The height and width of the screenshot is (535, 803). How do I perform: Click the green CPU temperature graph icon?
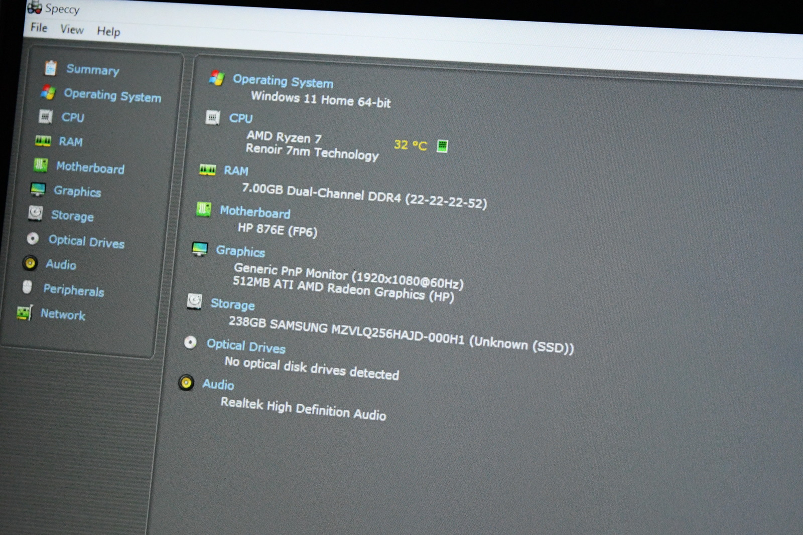(x=442, y=146)
